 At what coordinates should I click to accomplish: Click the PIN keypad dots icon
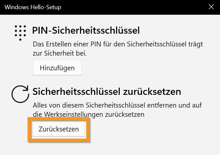(20, 32)
